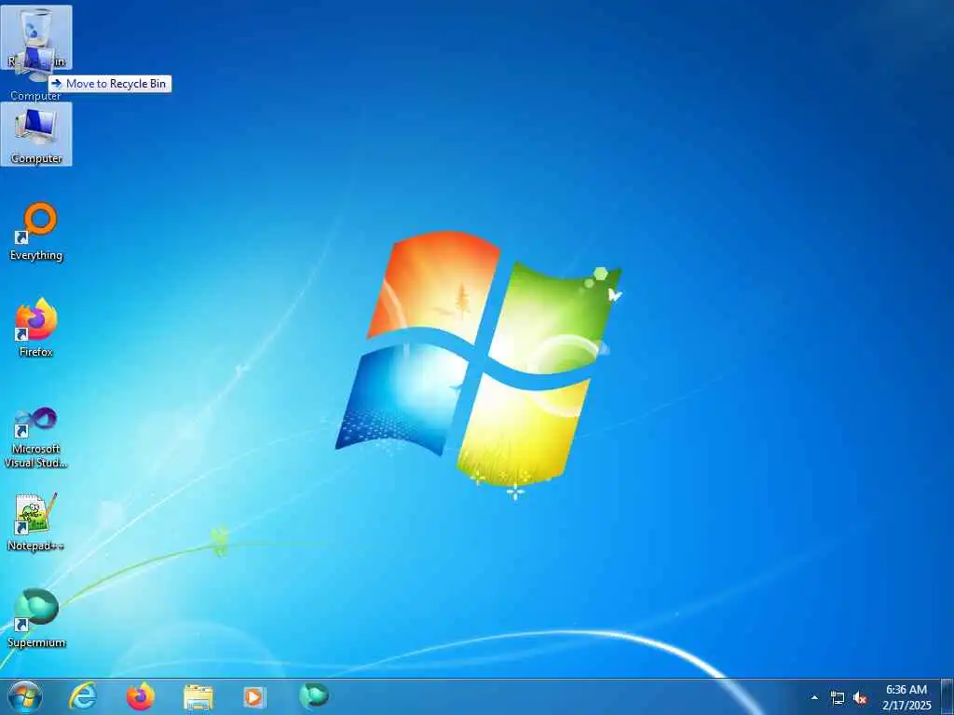Select the Recycle Bin desktop icon
This screenshot has height=715, width=954.
pyautogui.click(x=36, y=37)
